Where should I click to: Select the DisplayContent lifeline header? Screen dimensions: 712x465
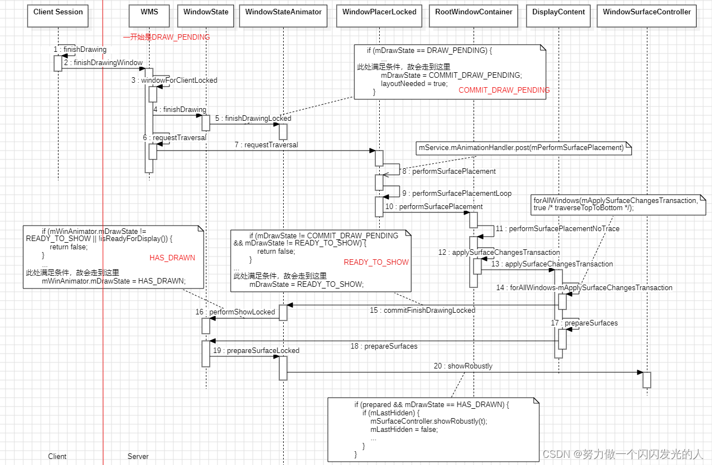558,15
